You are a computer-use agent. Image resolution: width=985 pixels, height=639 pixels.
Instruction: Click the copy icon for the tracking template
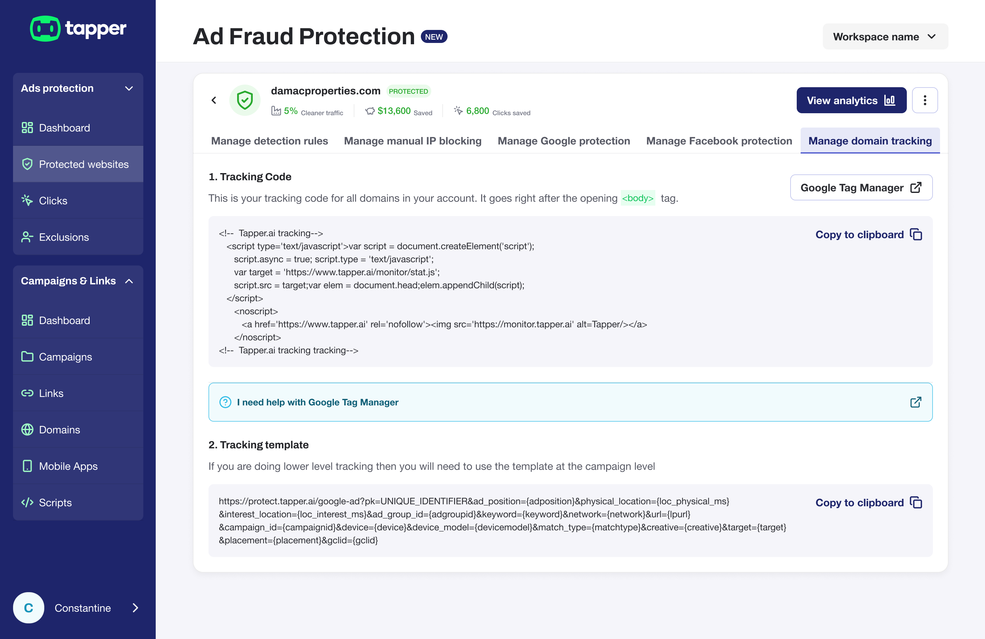(x=916, y=503)
